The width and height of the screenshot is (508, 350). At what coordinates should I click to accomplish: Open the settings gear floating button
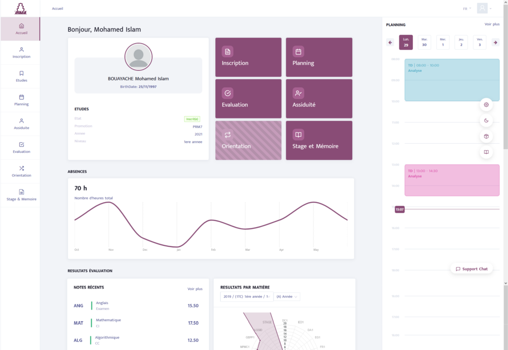486,105
